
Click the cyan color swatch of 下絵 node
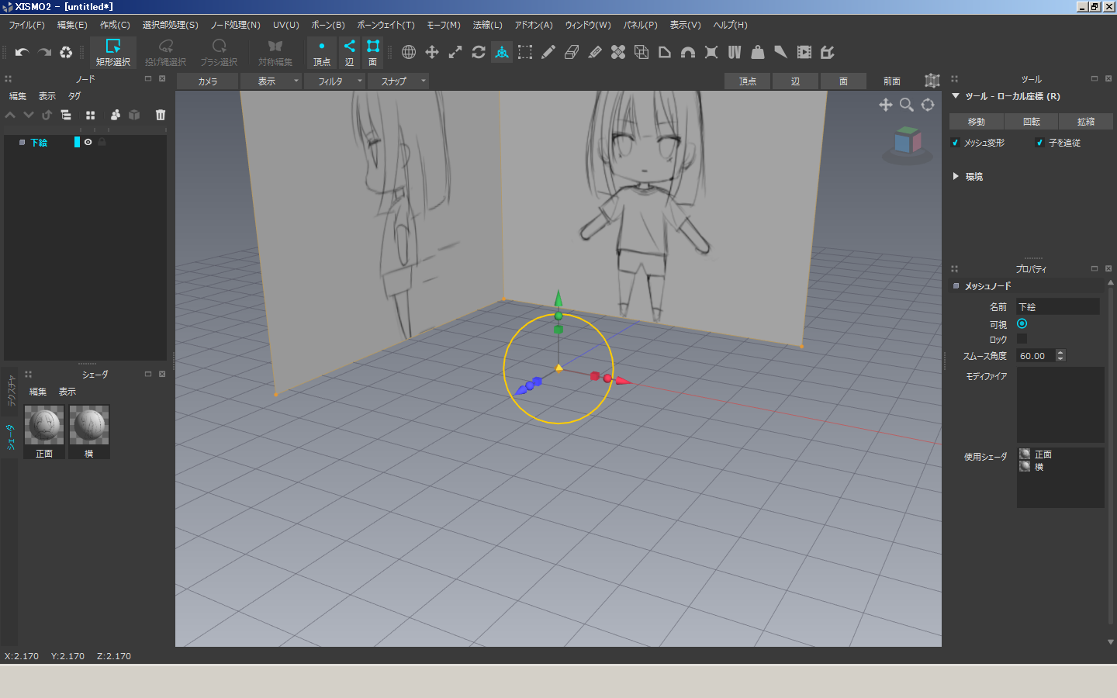77,142
